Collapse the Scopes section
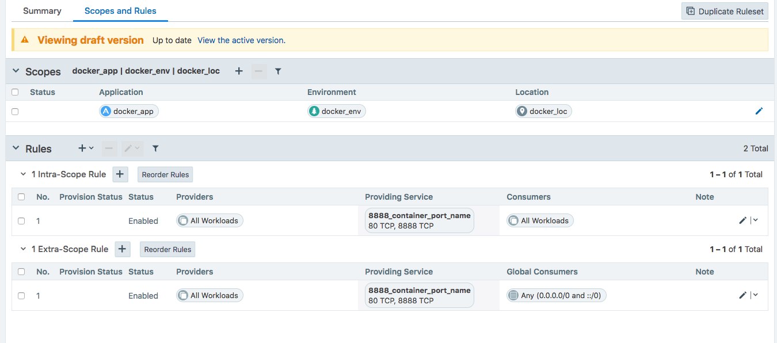 (x=16, y=71)
